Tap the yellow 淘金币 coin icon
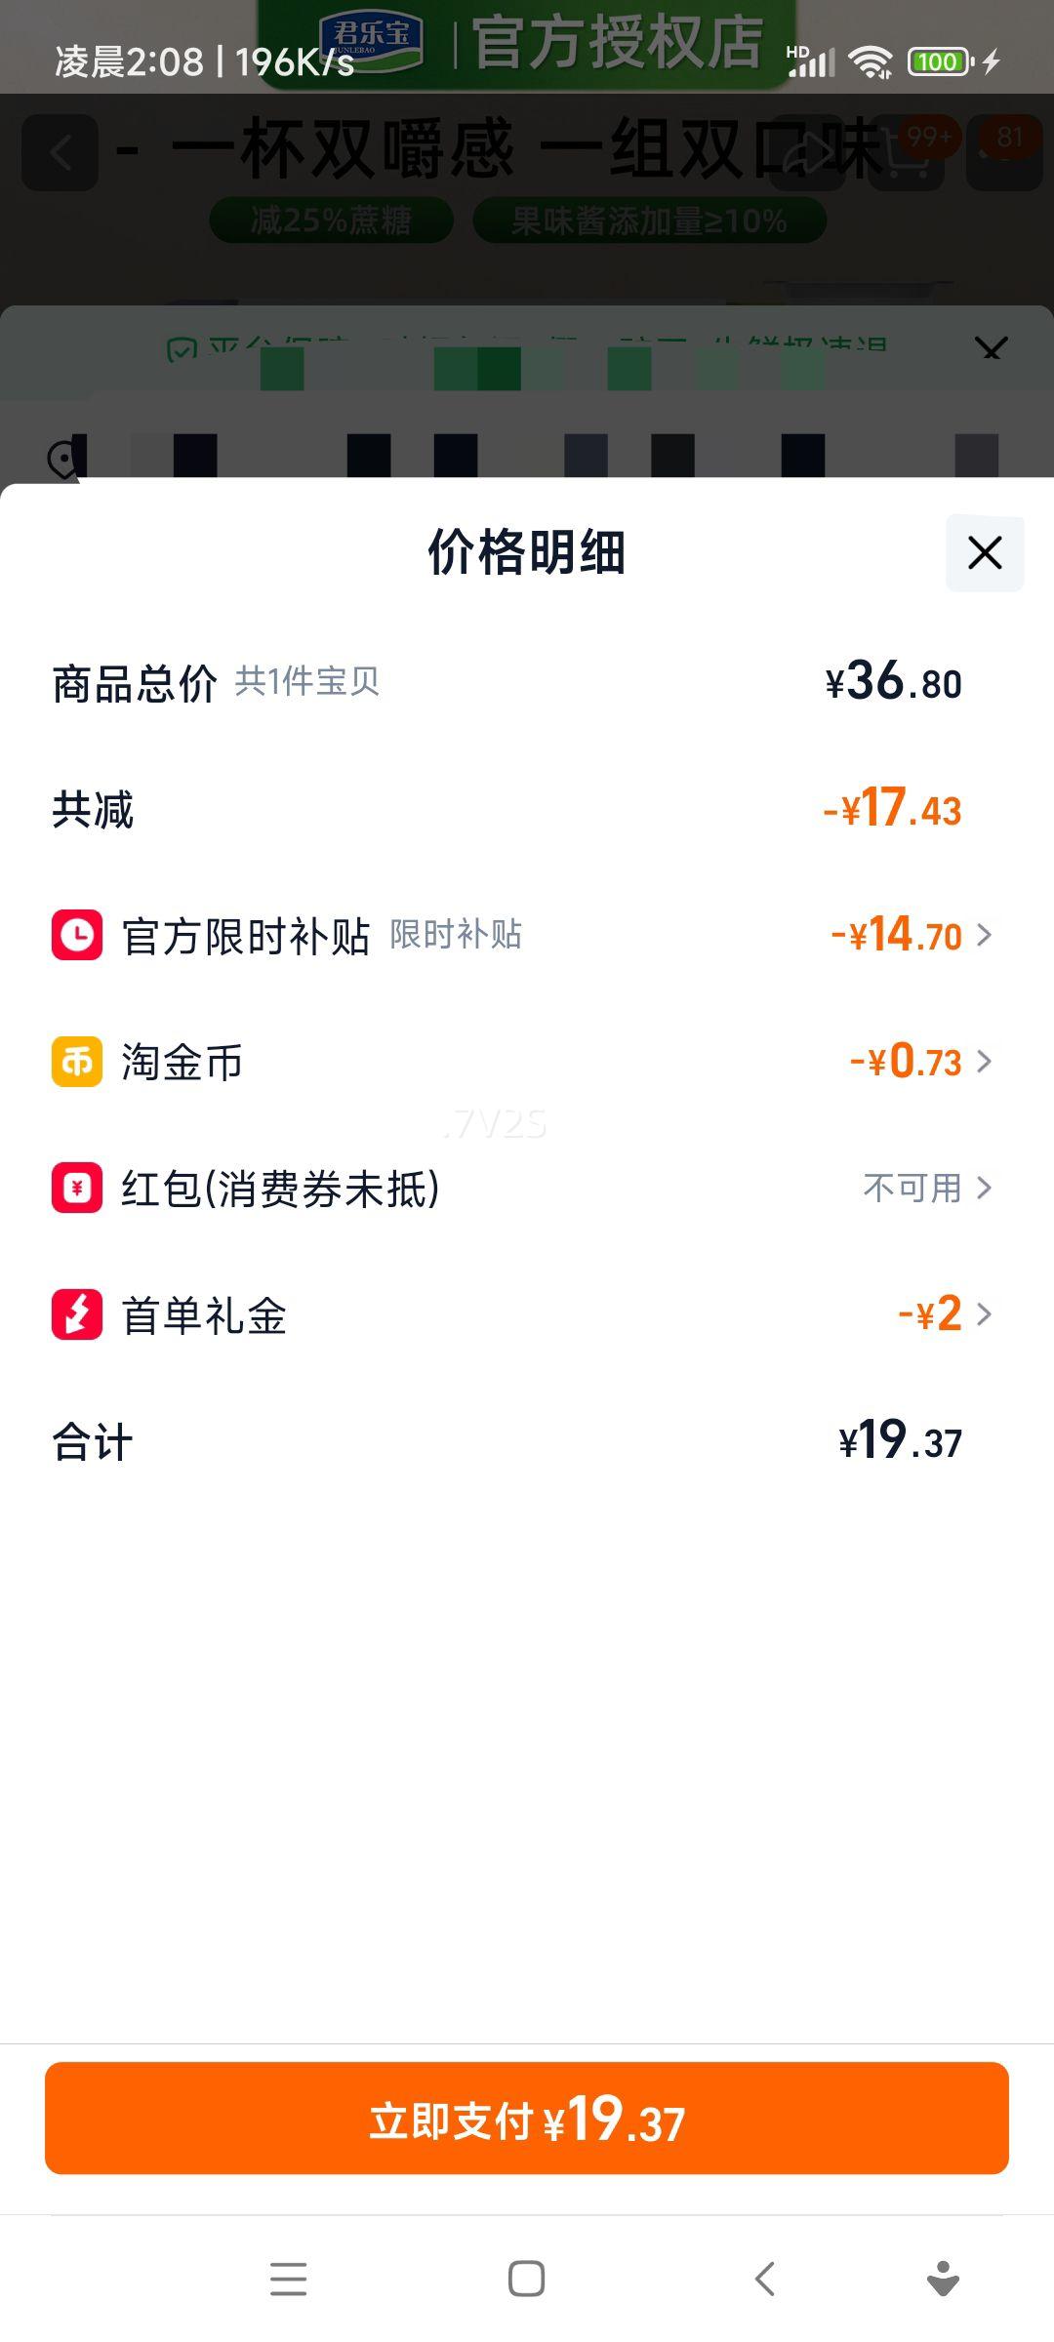The height and width of the screenshot is (2342, 1054). [x=77, y=1062]
